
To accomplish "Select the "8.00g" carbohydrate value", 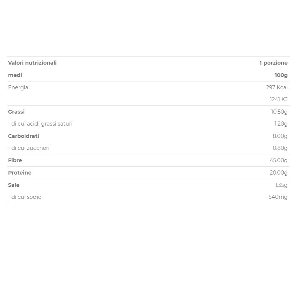I will [x=280, y=136].
